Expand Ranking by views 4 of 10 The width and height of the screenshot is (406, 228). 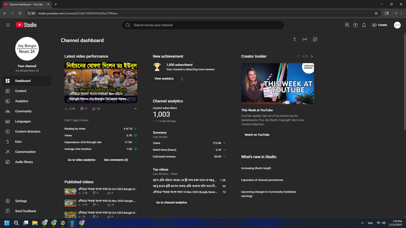coord(135,129)
